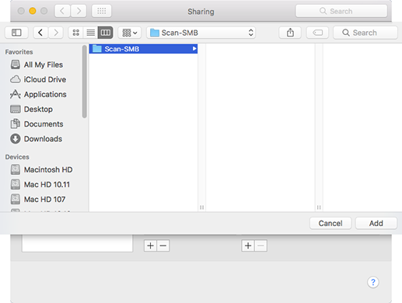Go back in the file dialog toolbar

[x=40, y=33]
